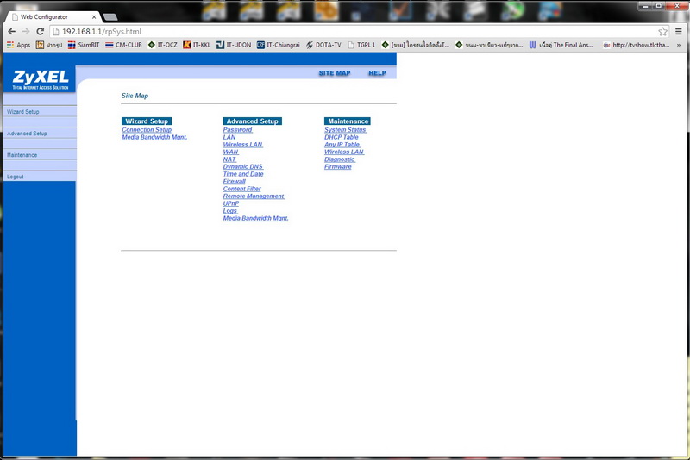This screenshot has height=460, width=690.
Task: Open the IT-Chiangrai bookmark
Action: (x=278, y=45)
